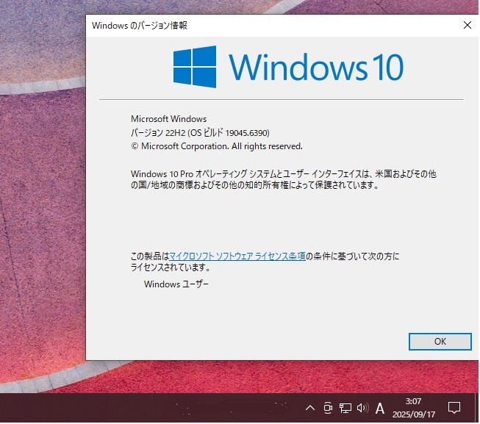This screenshot has width=480, height=424.
Task: Click the Microsoft Corporation copyright line
Action: click(x=217, y=146)
